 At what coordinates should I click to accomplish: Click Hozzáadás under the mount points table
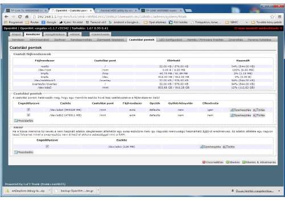[24, 120]
